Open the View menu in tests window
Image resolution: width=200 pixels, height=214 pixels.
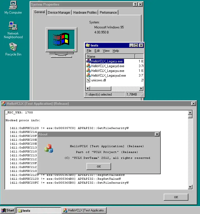pos(106,51)
